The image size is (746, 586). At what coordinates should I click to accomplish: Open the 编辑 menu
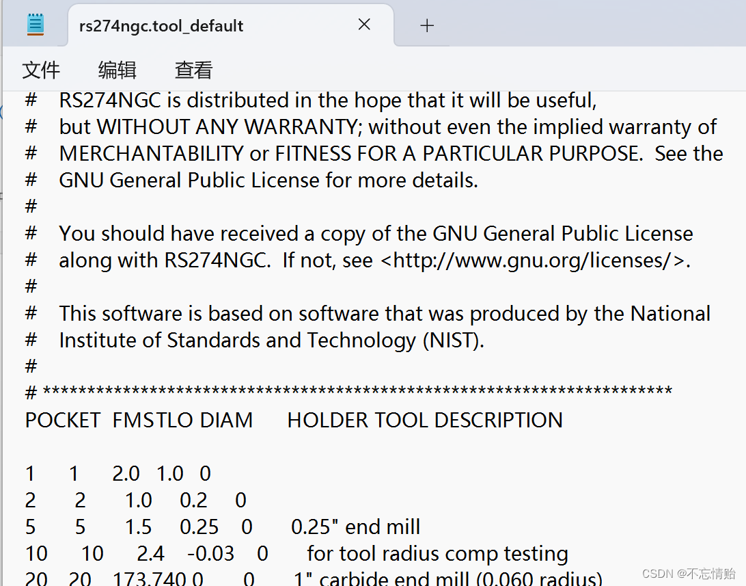click(117, 70)
